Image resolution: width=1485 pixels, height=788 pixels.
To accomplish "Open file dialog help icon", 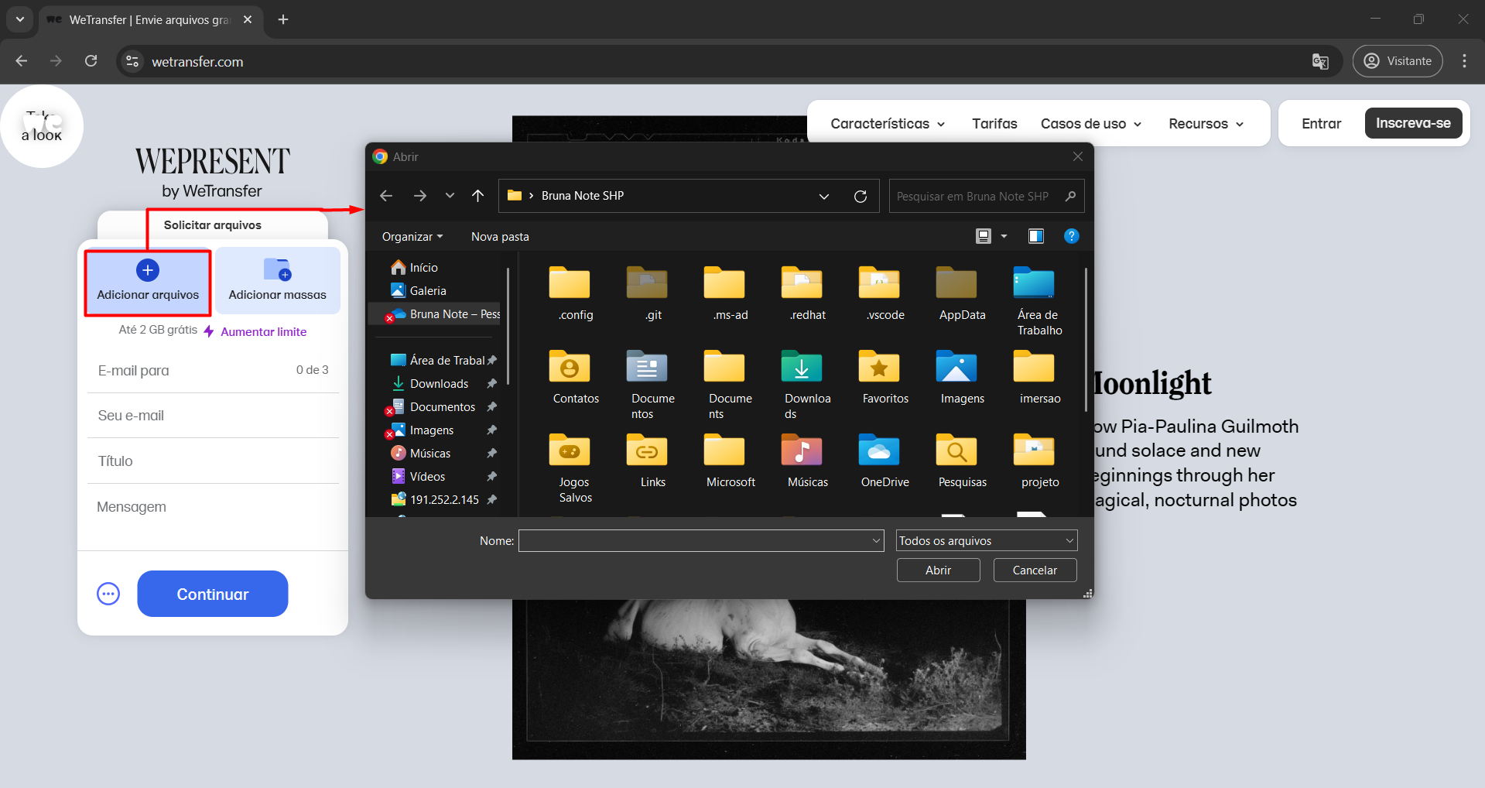I will point(1071,236).
